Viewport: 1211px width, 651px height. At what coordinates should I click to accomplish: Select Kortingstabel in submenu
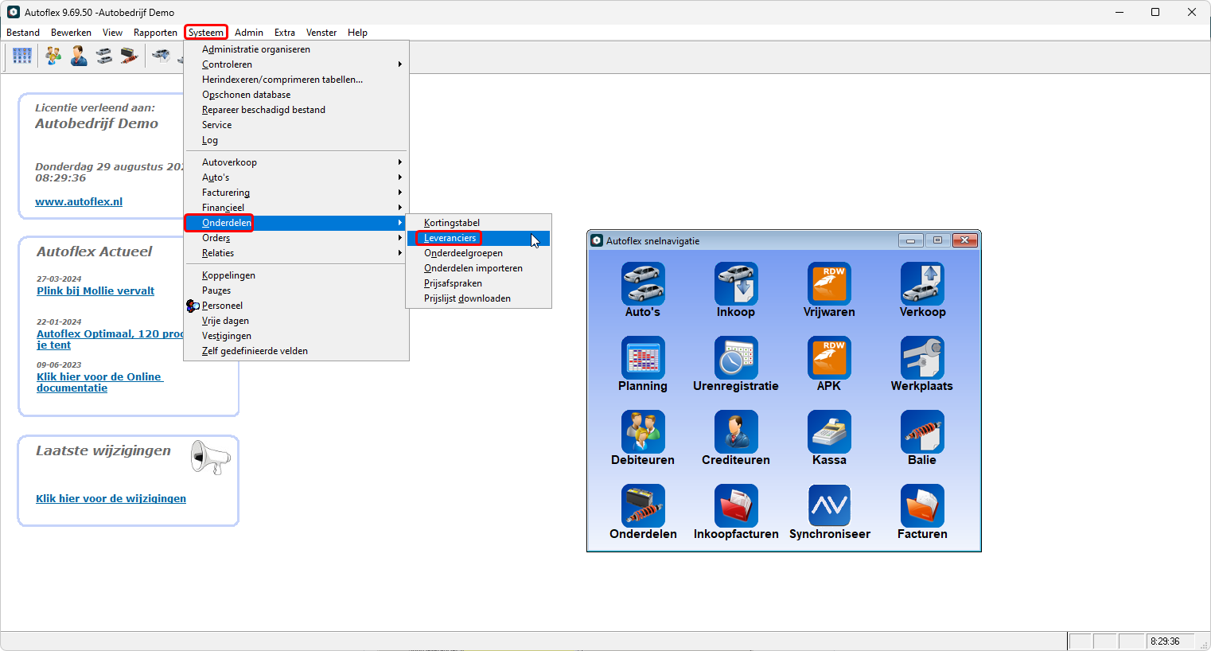(478, 223)
